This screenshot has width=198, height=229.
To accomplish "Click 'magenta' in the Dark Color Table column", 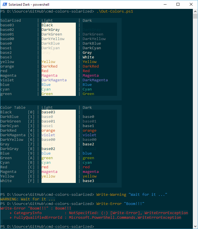I will point(91,172).
